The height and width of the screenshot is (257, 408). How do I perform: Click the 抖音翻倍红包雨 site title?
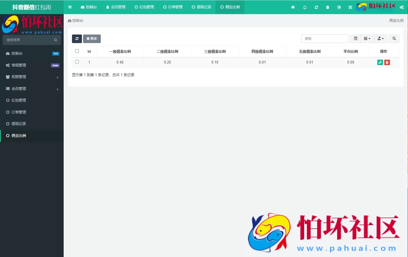(x=32, y=7)
